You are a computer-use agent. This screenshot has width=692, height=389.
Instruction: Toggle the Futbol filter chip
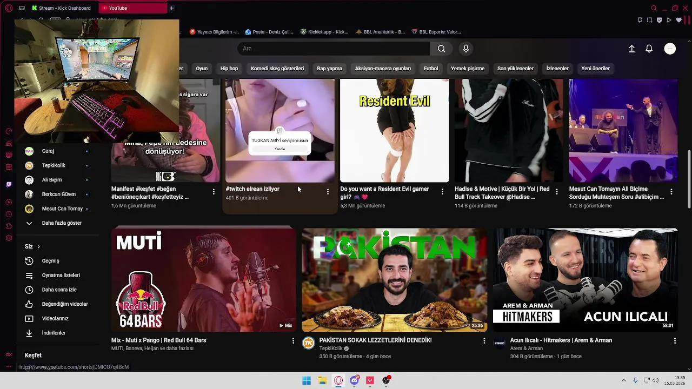430,69
